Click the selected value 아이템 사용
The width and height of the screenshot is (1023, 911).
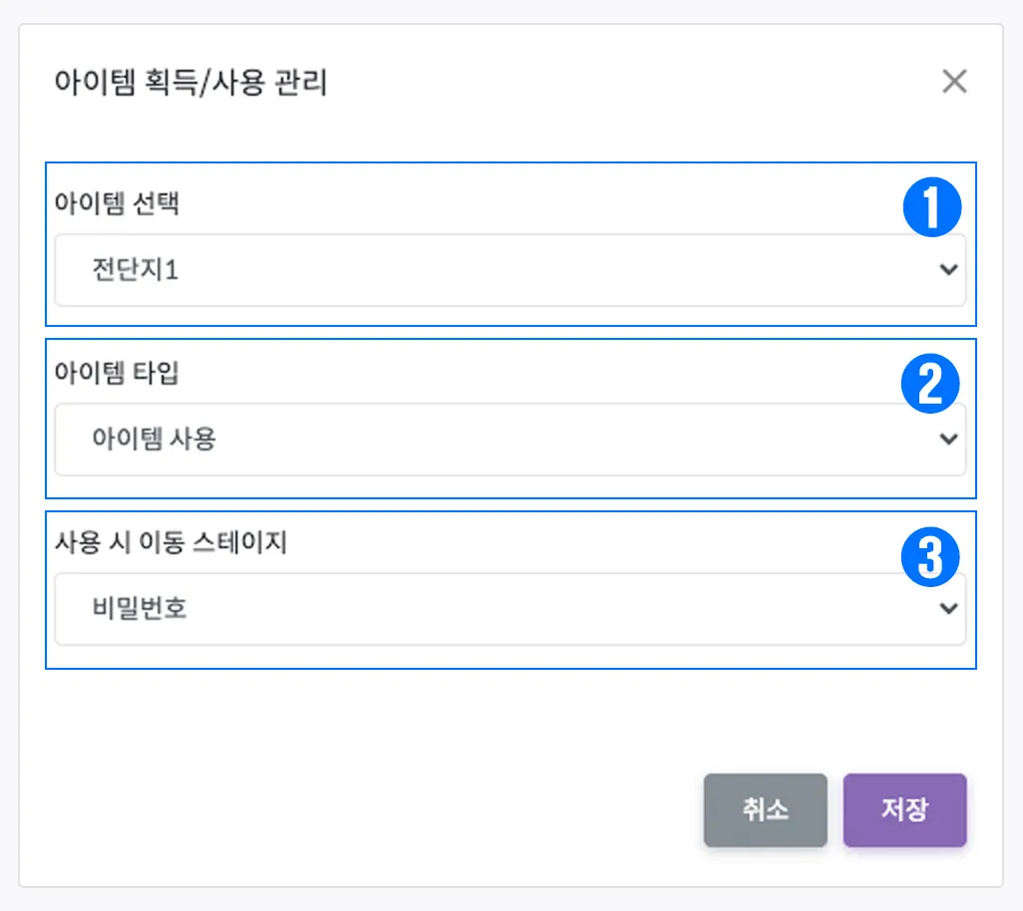click(x=154, y=440)
